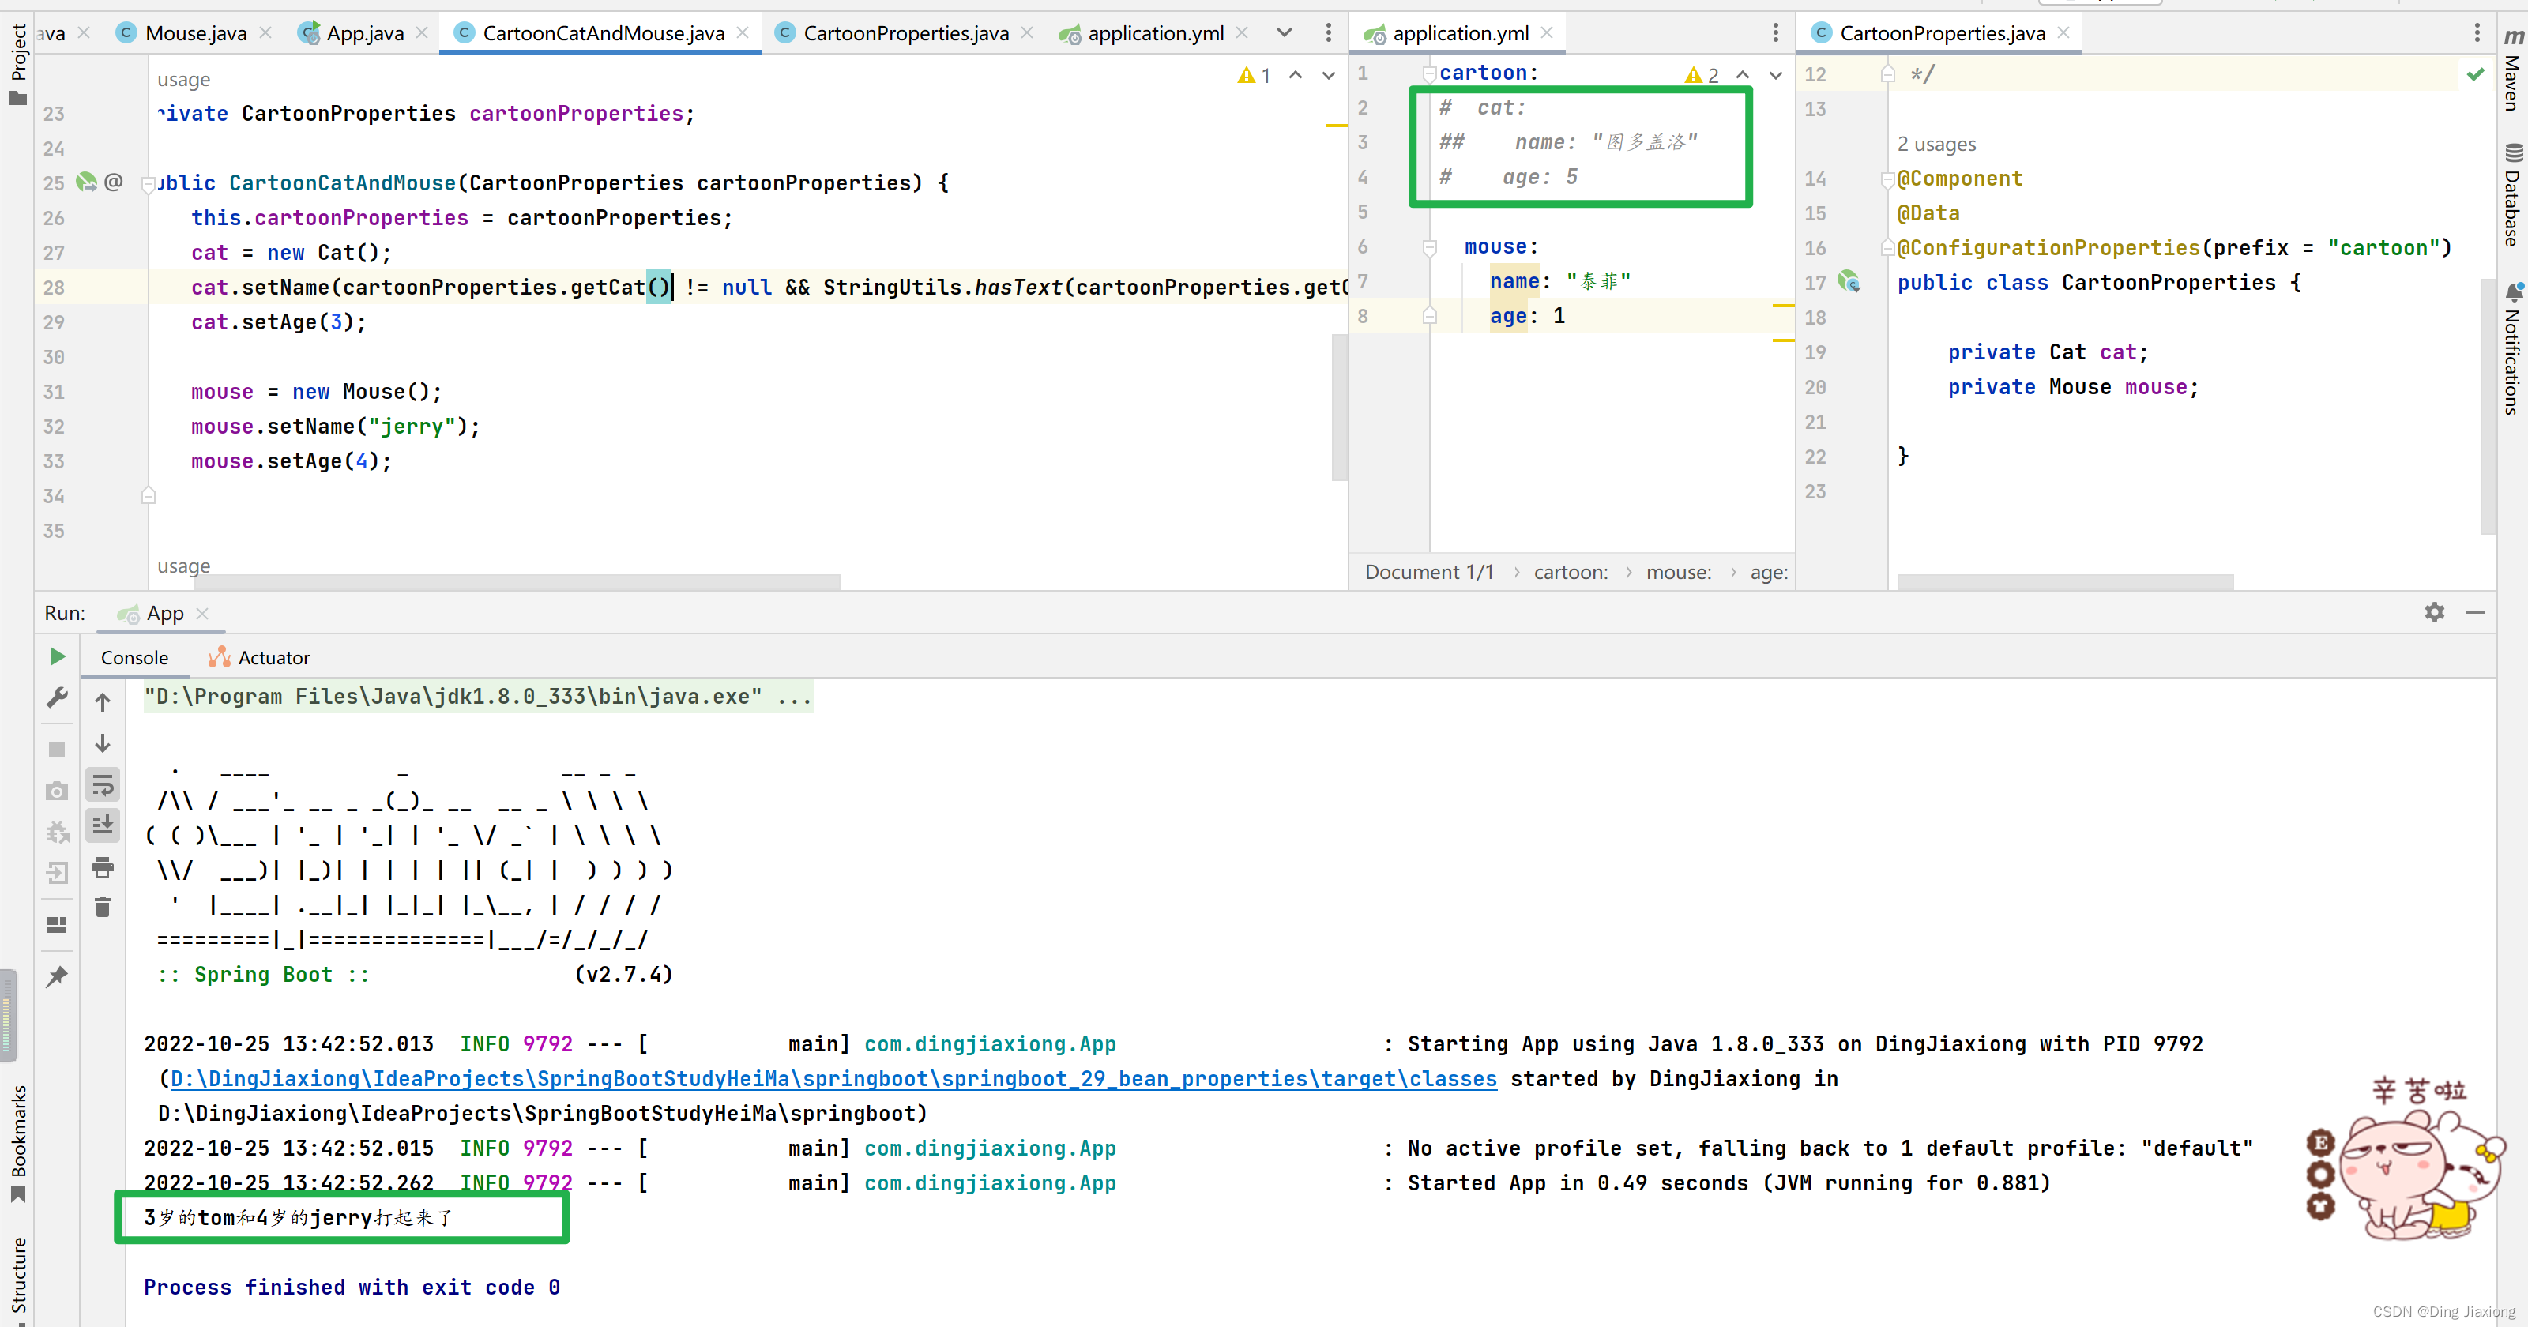This screenshot has height=1327, width=2528.
Task: Open Run panel settings gear
Action: [2434, 612]
